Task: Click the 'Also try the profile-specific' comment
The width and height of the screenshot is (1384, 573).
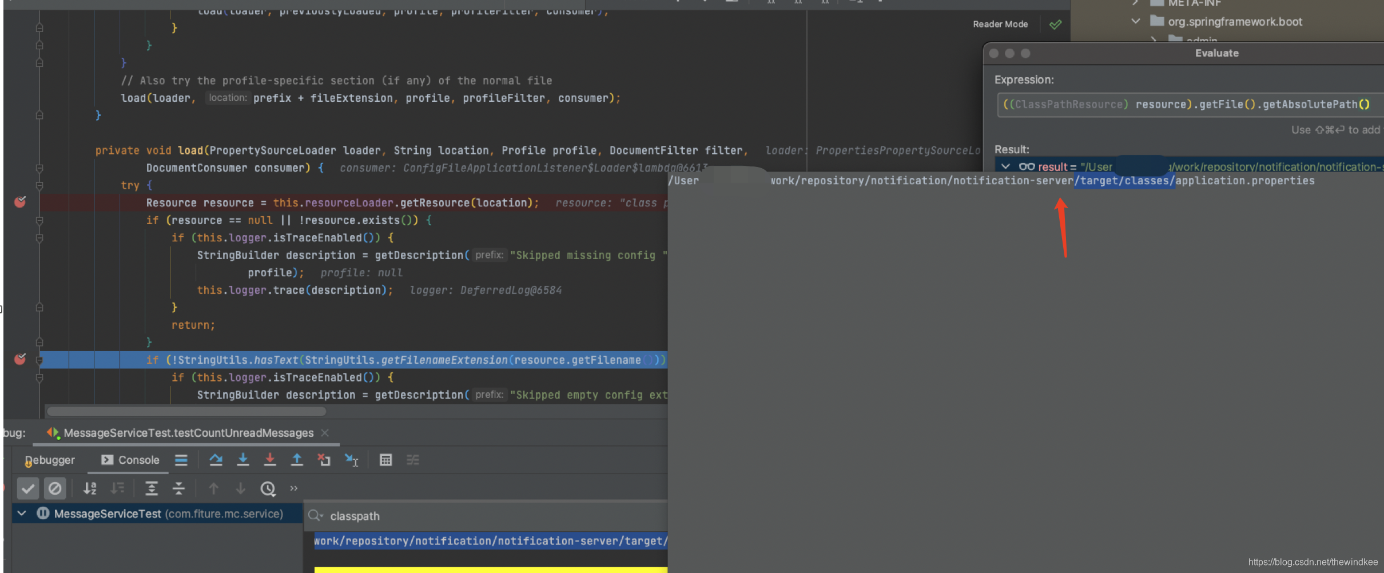Action: click(336, 81)
